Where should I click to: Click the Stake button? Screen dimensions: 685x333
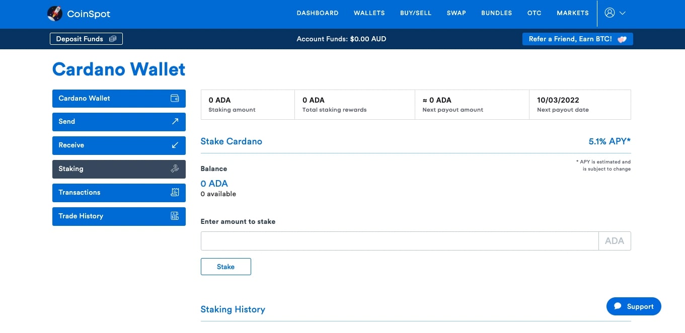226,267
